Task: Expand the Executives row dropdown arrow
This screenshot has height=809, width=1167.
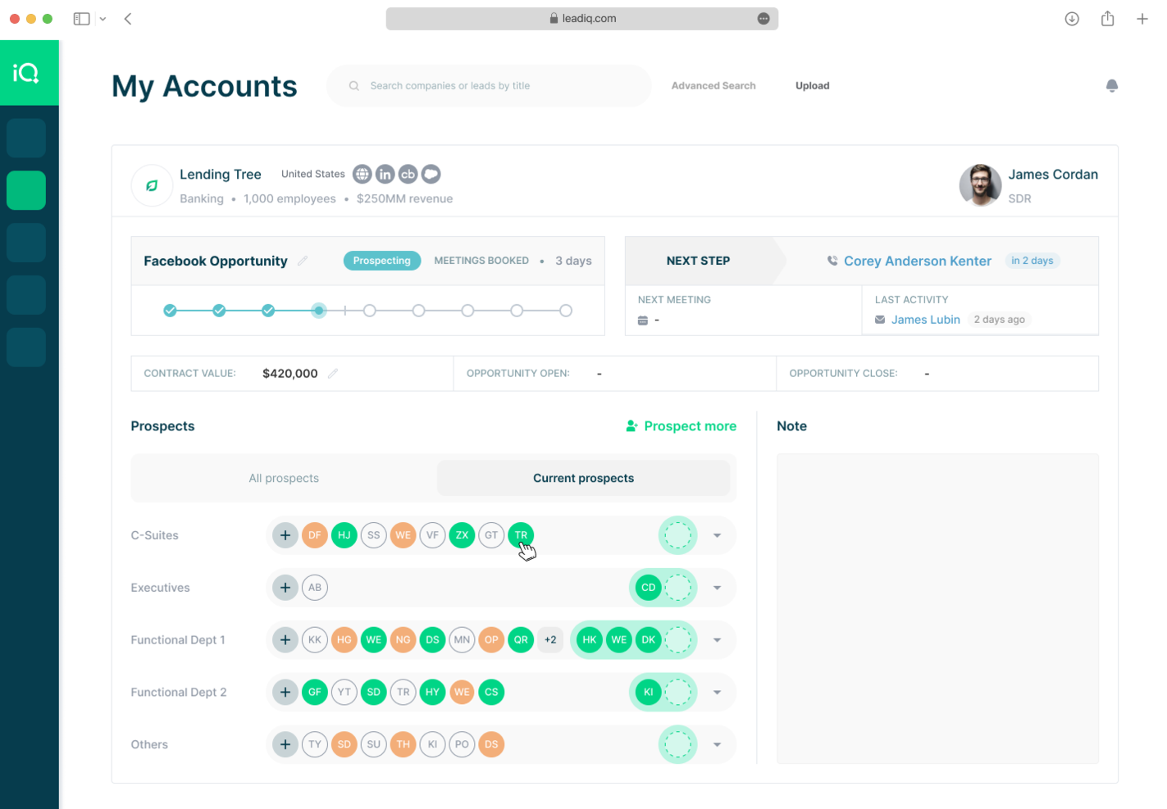Action: tap(717, 589)
